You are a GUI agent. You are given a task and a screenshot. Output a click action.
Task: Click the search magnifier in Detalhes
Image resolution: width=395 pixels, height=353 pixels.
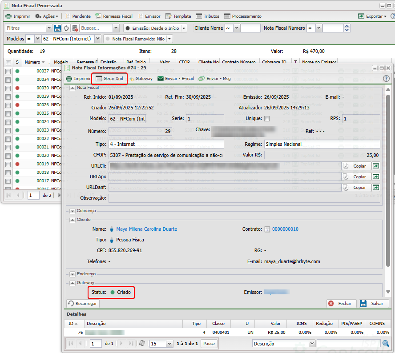click(386, 344)
